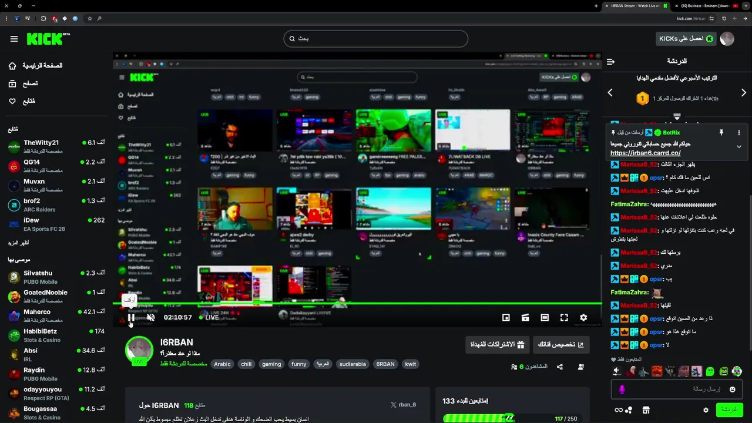This screenshot has width=752, height=423.
Task: Click the search box labeled بحث
Action: pyautogui.click(x=376, y=39)
